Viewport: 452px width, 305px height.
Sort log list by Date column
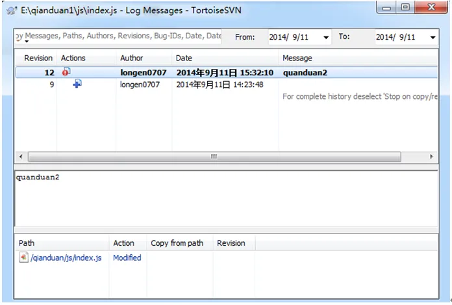(x=225, y=58)
